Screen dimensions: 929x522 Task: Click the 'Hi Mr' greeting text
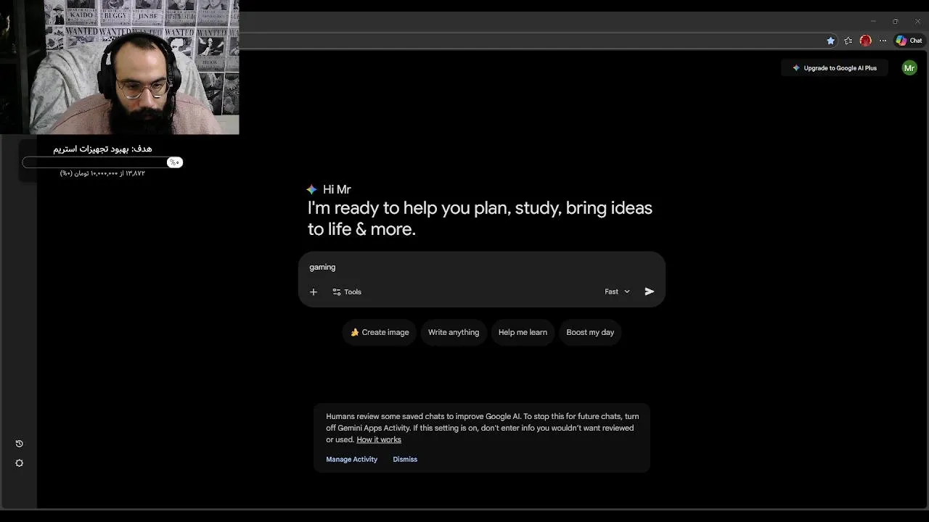coord(337,189)
